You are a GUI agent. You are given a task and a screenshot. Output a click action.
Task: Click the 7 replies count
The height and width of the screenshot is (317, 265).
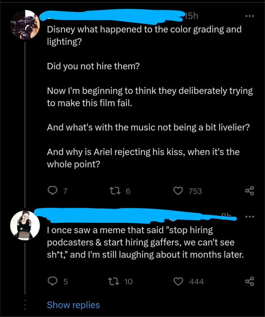click(65, 191)
